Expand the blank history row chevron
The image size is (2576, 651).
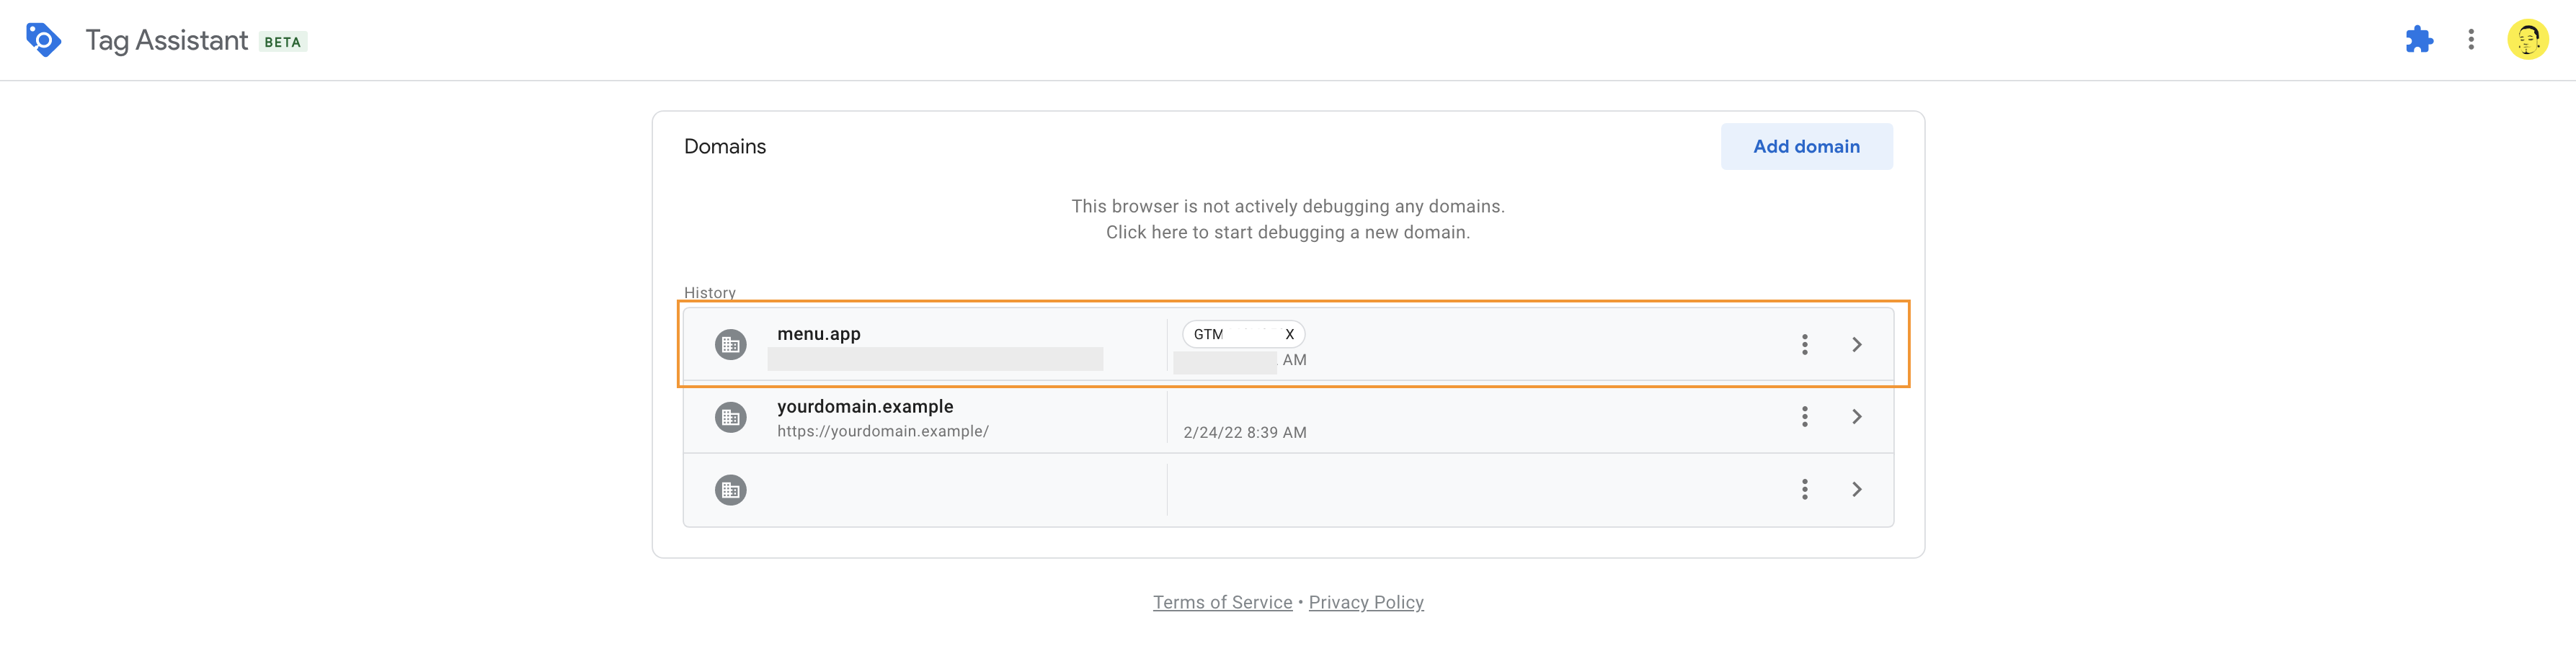tap(1856, 489)
